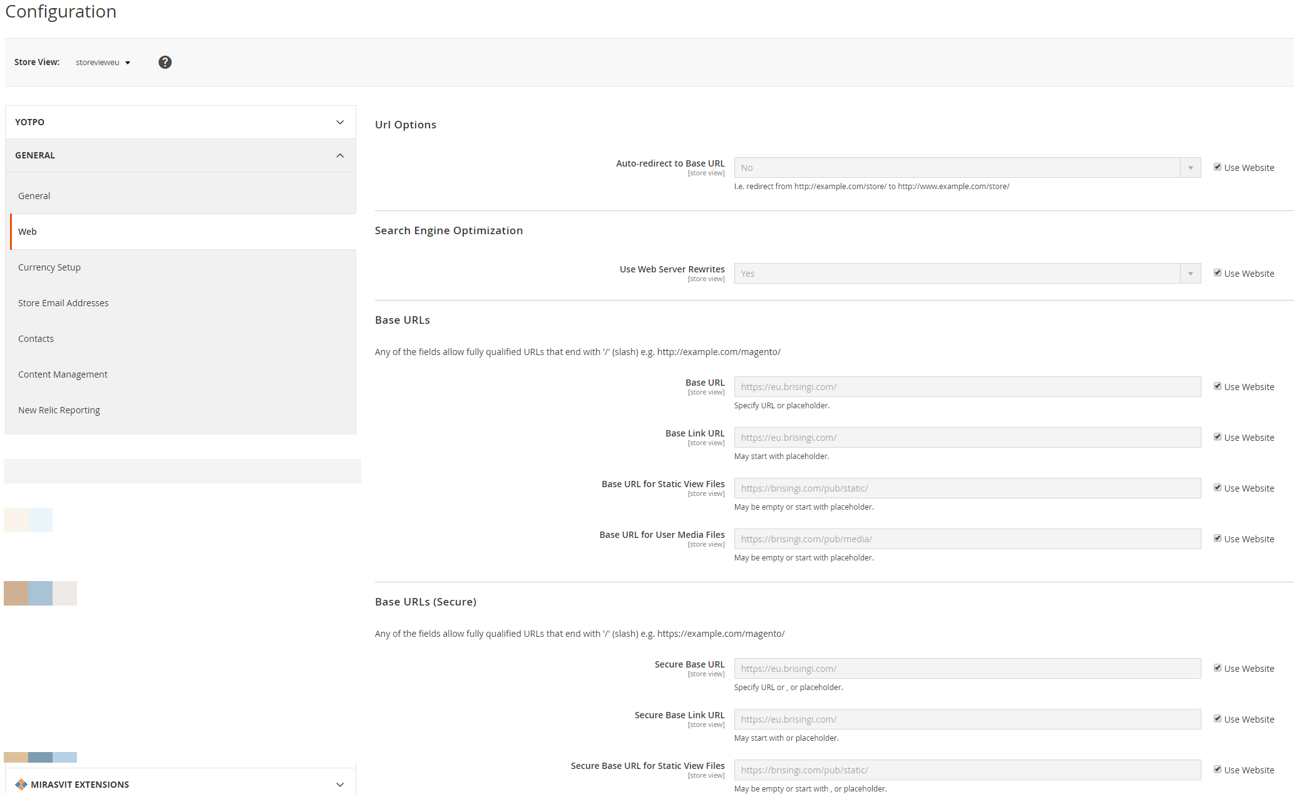The height and width of the screenshot is (794, 1294).
Task: Click the blue color block in the left sidebar
Action: [x=41, y=593]
